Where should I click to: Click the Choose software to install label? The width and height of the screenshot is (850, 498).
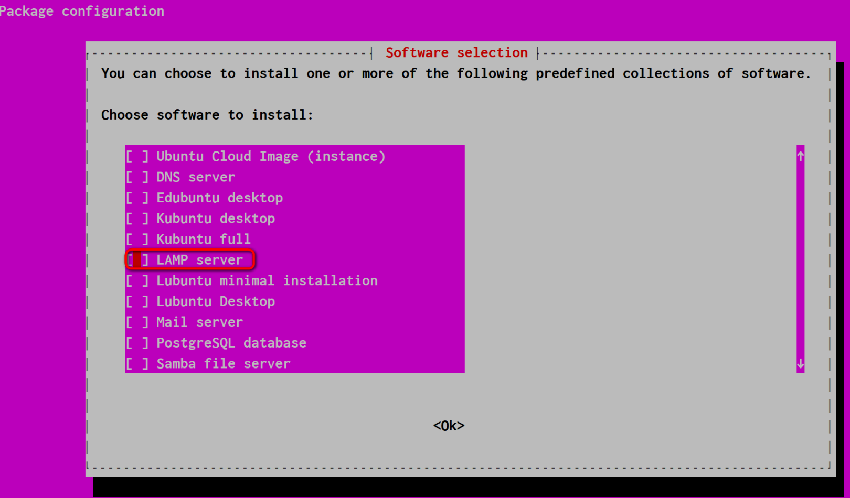tap(207, 115)
